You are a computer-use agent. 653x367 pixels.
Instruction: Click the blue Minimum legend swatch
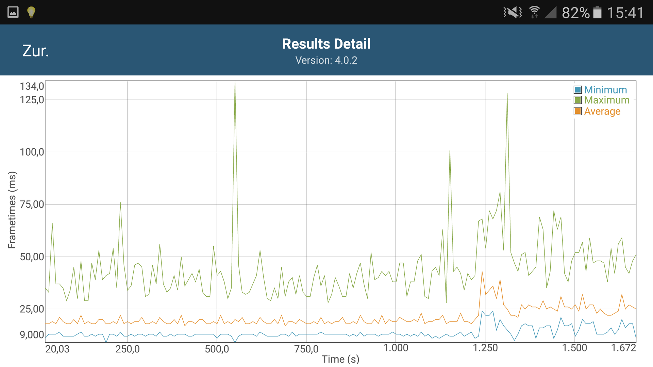[x=577, y=90]
